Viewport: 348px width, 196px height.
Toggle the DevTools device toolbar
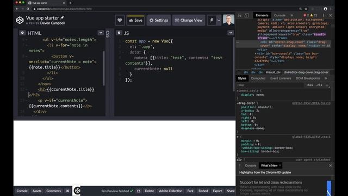click(x=246, y=15)
